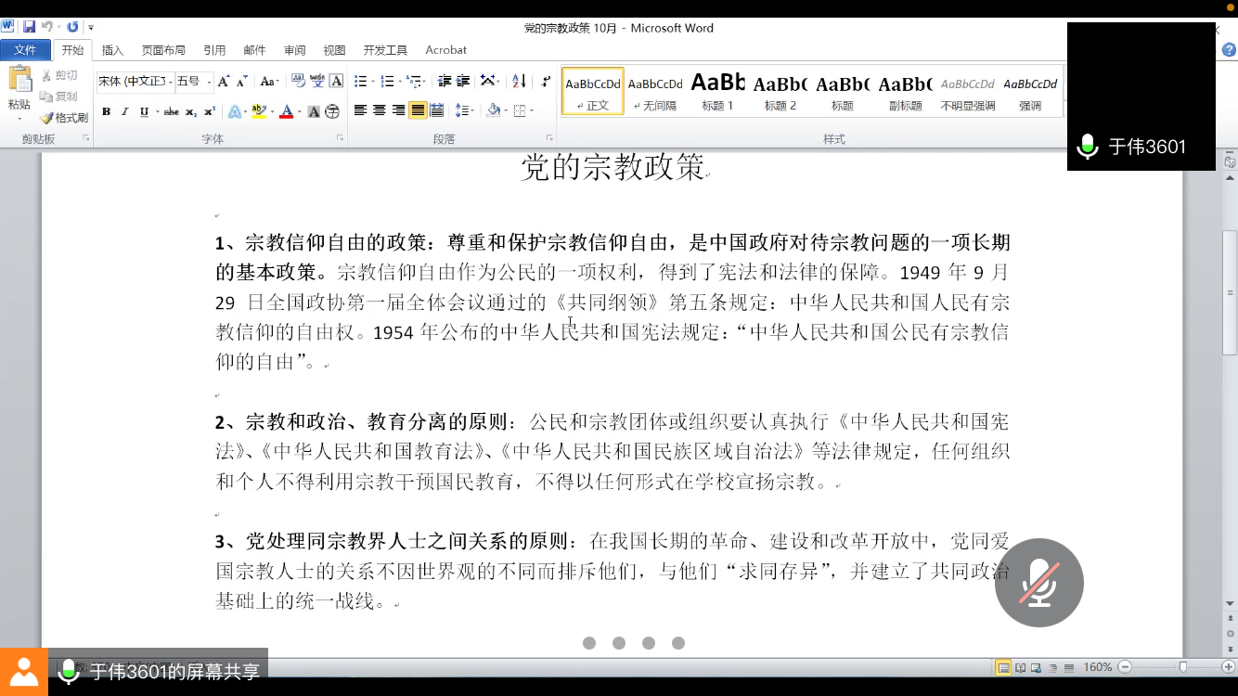1238x696 pixels.
Task: Open the font size dropdown (五号)
Action: click(x=210, y=82)
